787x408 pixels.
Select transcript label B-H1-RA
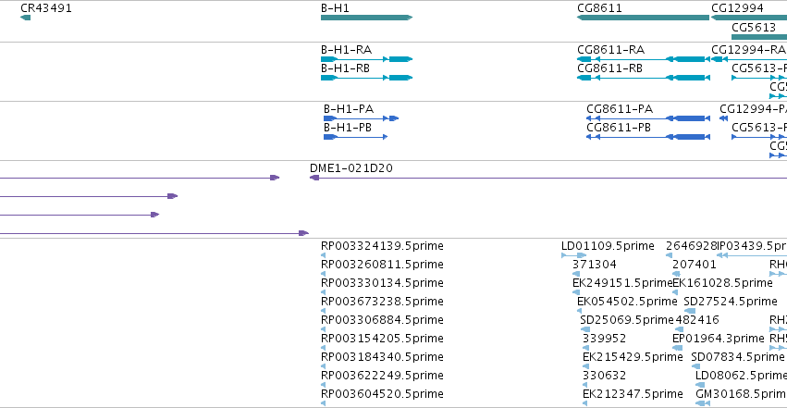pyautogui.click(x=346, y=50)
